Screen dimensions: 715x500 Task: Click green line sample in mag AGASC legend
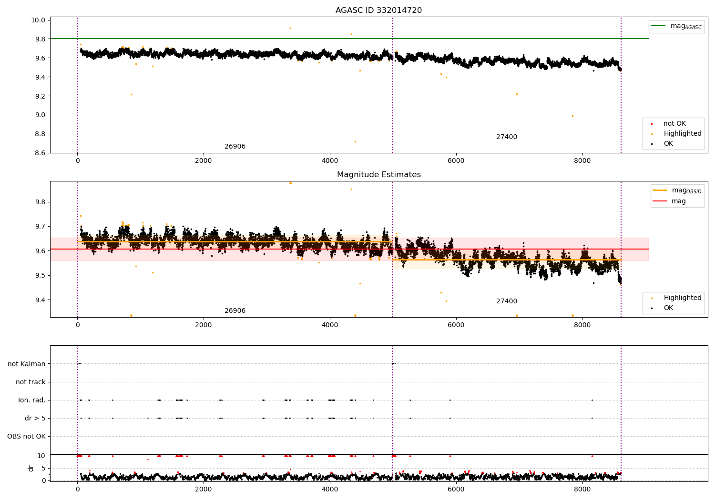pyautogui.click(x=658, y=26)
